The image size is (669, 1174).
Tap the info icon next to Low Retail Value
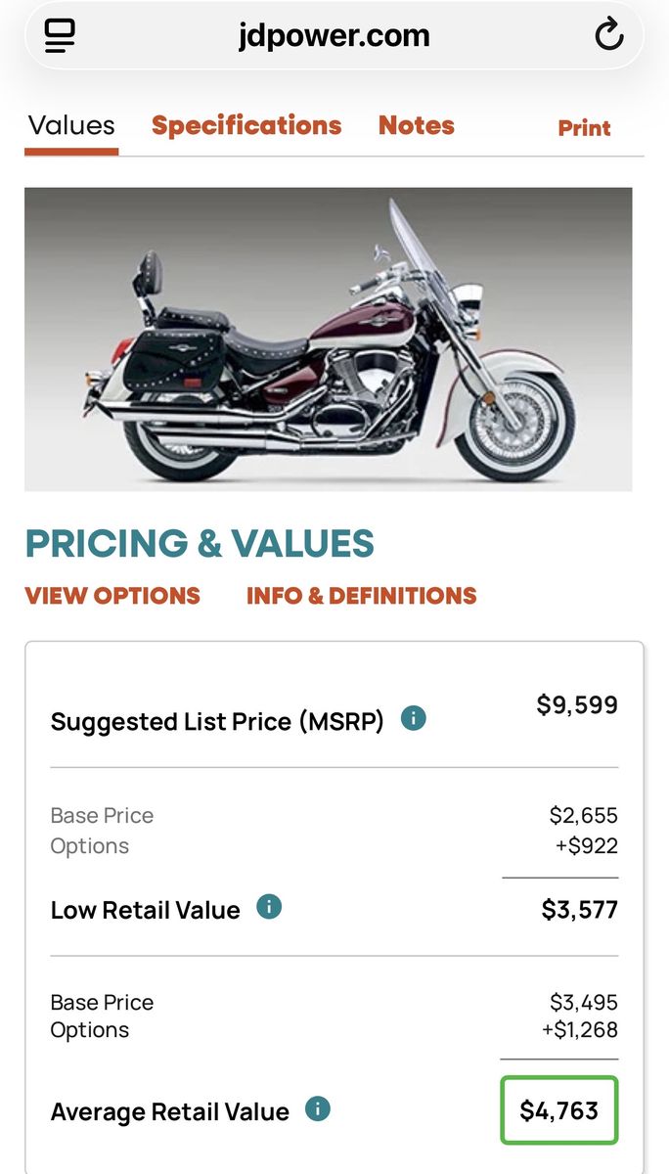pos(269,907)
